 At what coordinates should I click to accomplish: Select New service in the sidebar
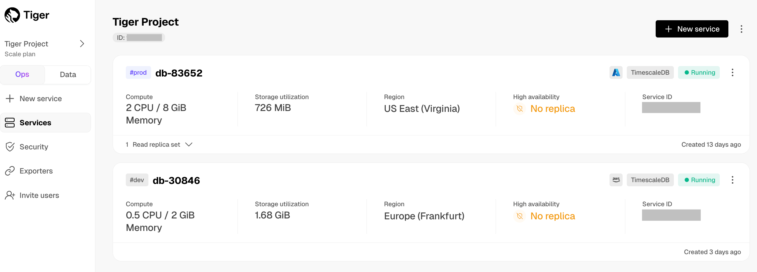(41, 99)
